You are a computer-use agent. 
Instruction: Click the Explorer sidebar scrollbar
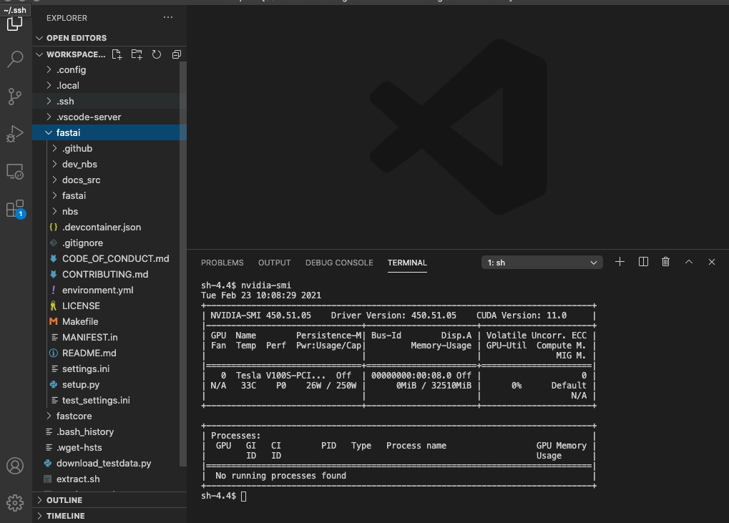click(x=182, y=264)
